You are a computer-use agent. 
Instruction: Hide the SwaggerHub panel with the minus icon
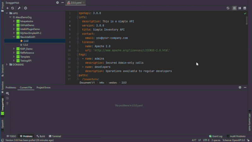[62, 3]
